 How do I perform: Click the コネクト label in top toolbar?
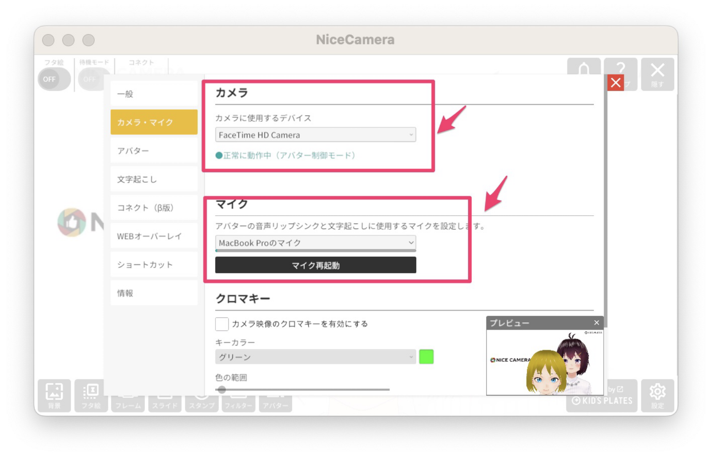141,62
